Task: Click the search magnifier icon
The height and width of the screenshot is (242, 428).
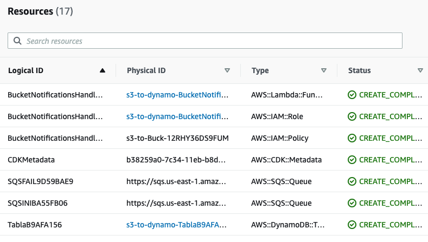Action: [17, 41]
